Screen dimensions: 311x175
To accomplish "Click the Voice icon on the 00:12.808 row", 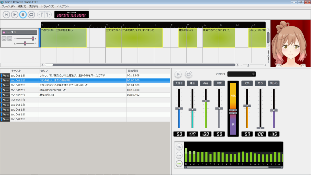I will point(5,76).
